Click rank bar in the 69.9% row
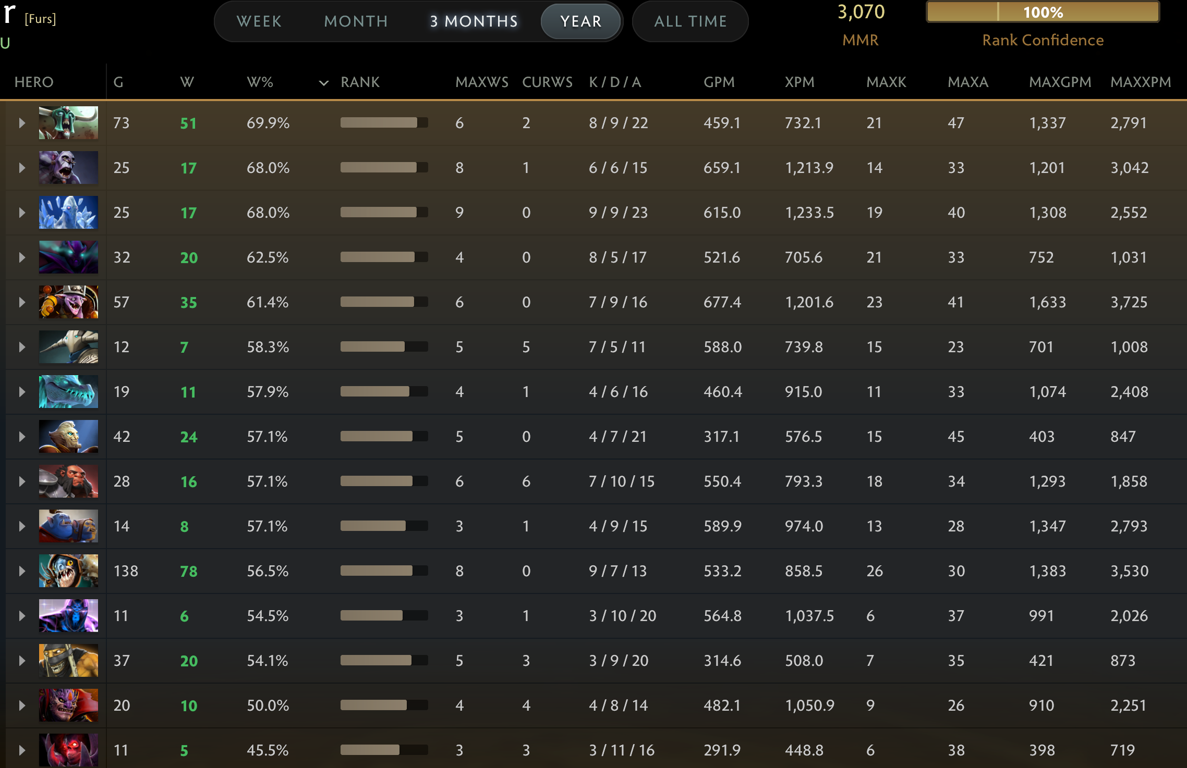The image size is (1187, 768). (384, 123)
